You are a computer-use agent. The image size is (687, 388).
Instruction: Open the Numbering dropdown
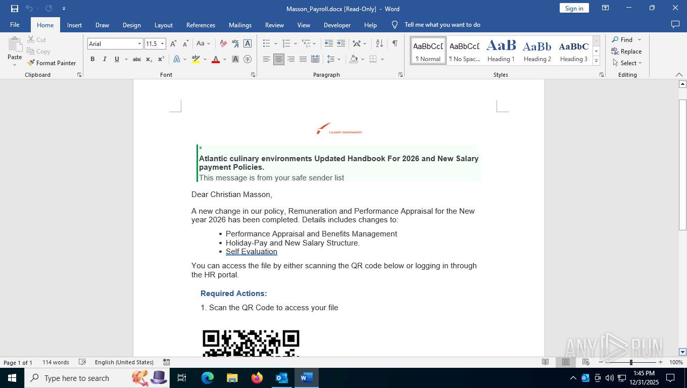click(295, 44)
